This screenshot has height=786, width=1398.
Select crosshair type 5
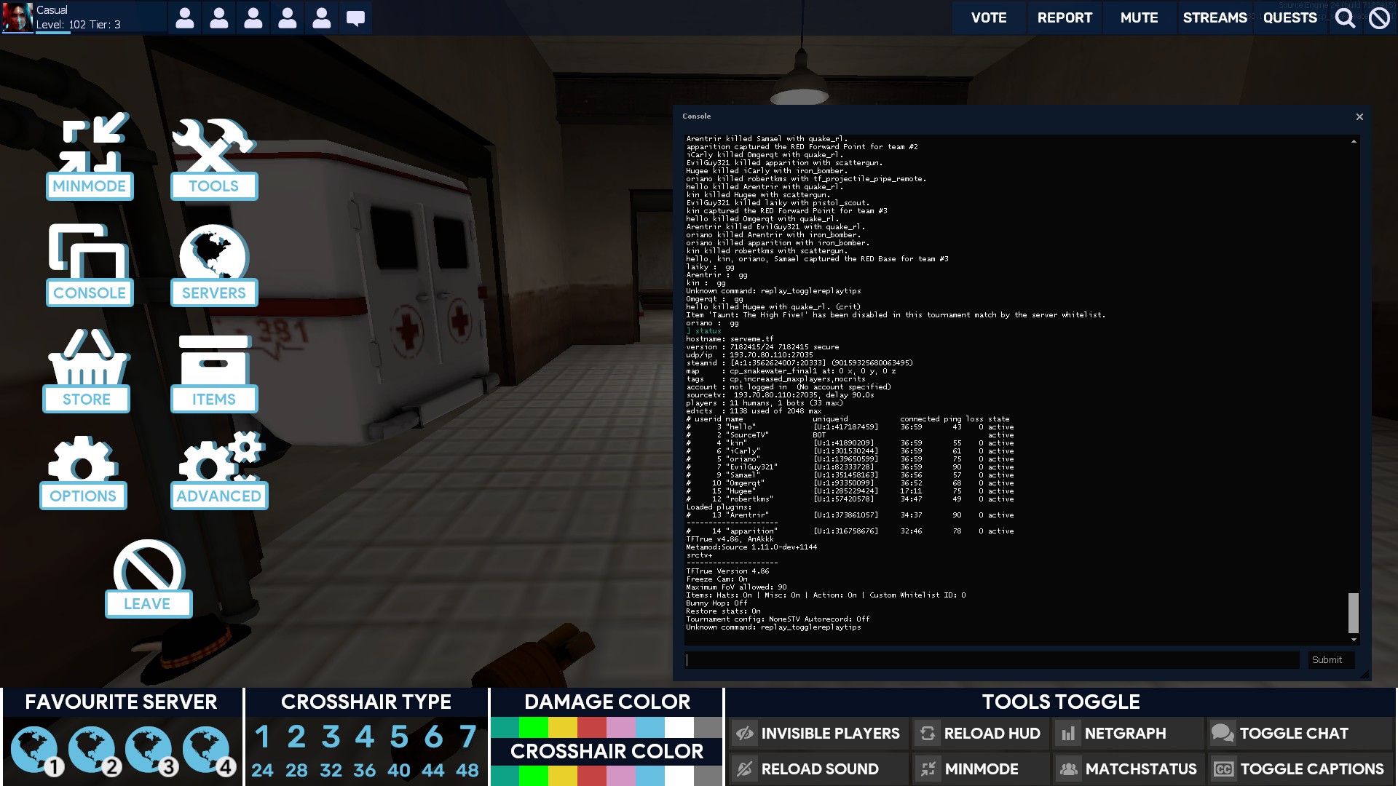(398, 737)
